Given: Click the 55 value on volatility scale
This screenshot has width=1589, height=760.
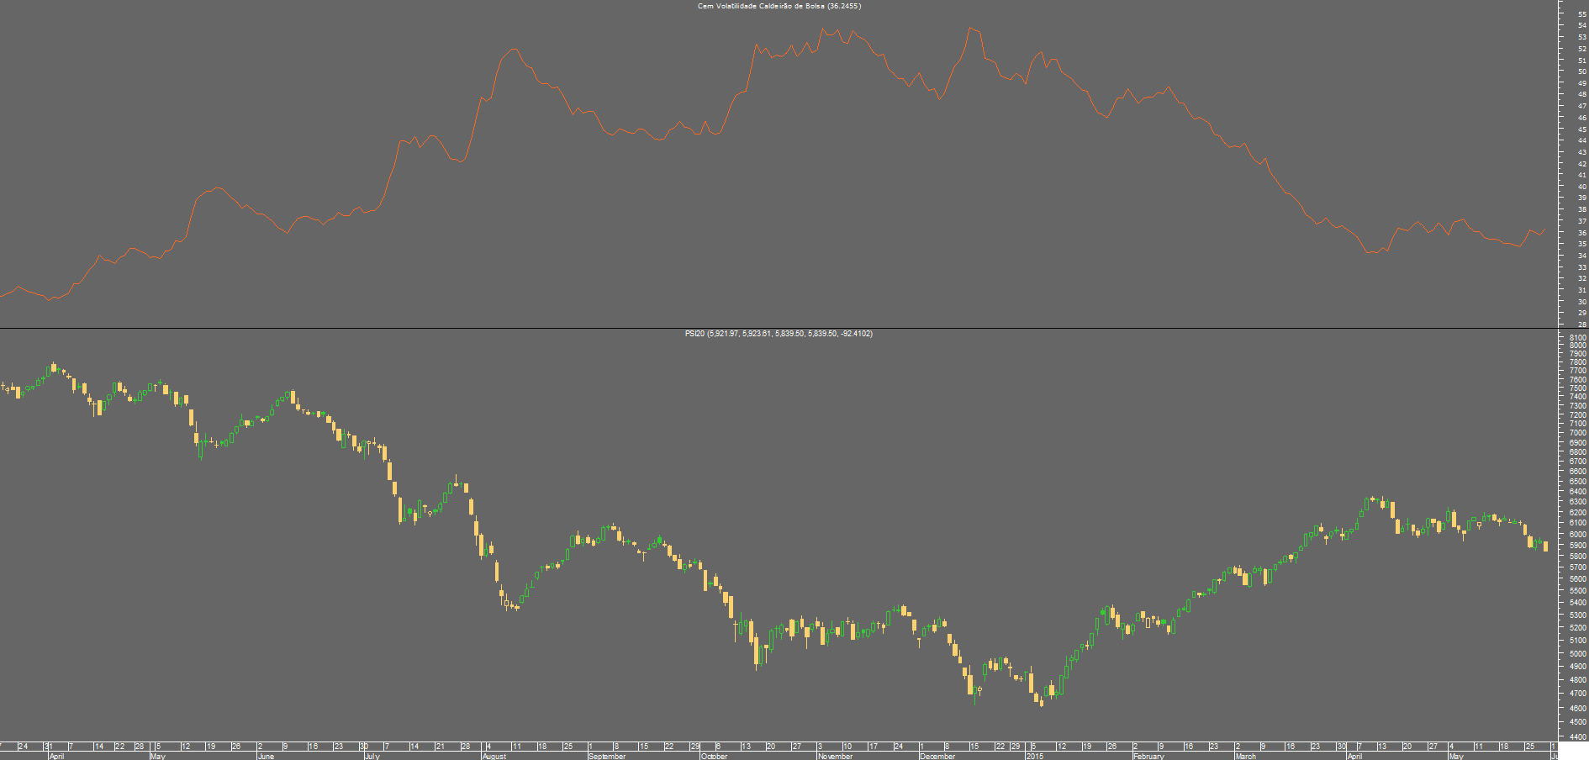Looking at the screenshot, I should 1582,14.
